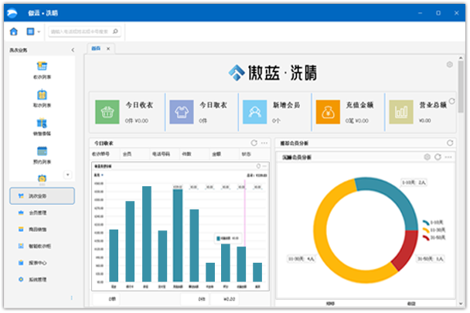This screenshot has width=470, height=313.
Task: Click the '31-50天: 1人' data label
Action: tap(431, 259)
